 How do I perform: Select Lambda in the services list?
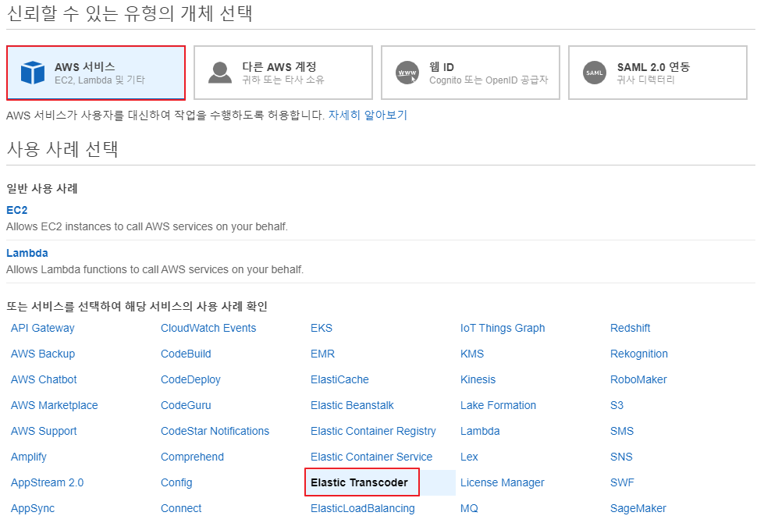click(480, 432)
